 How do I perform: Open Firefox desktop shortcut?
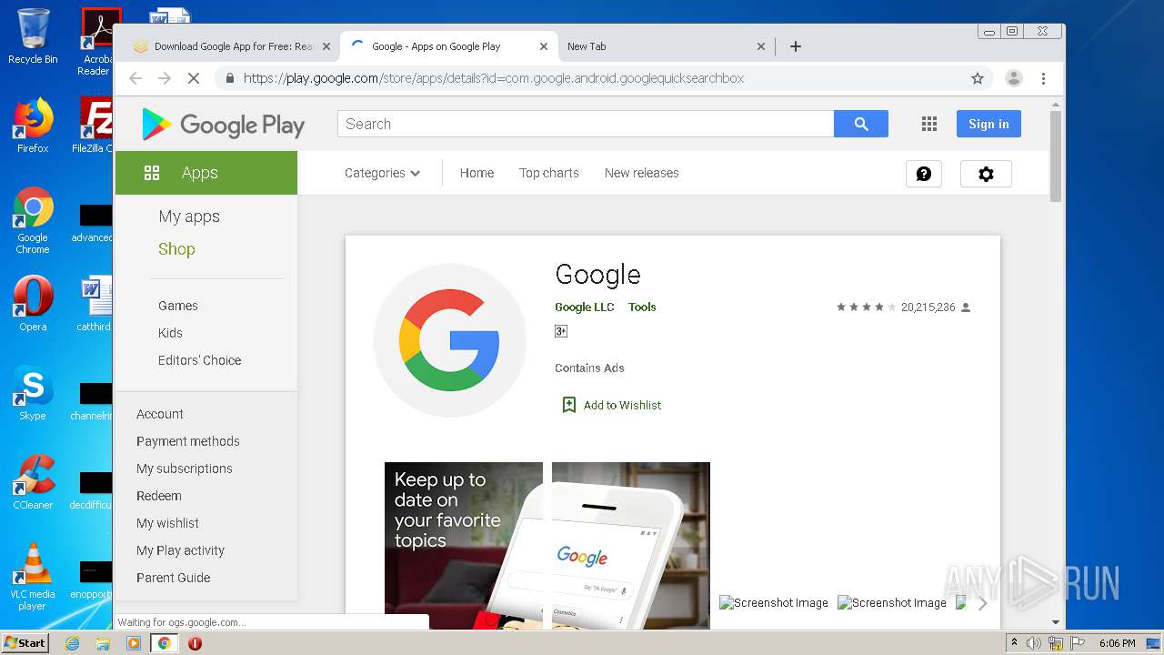pos(33,125)
